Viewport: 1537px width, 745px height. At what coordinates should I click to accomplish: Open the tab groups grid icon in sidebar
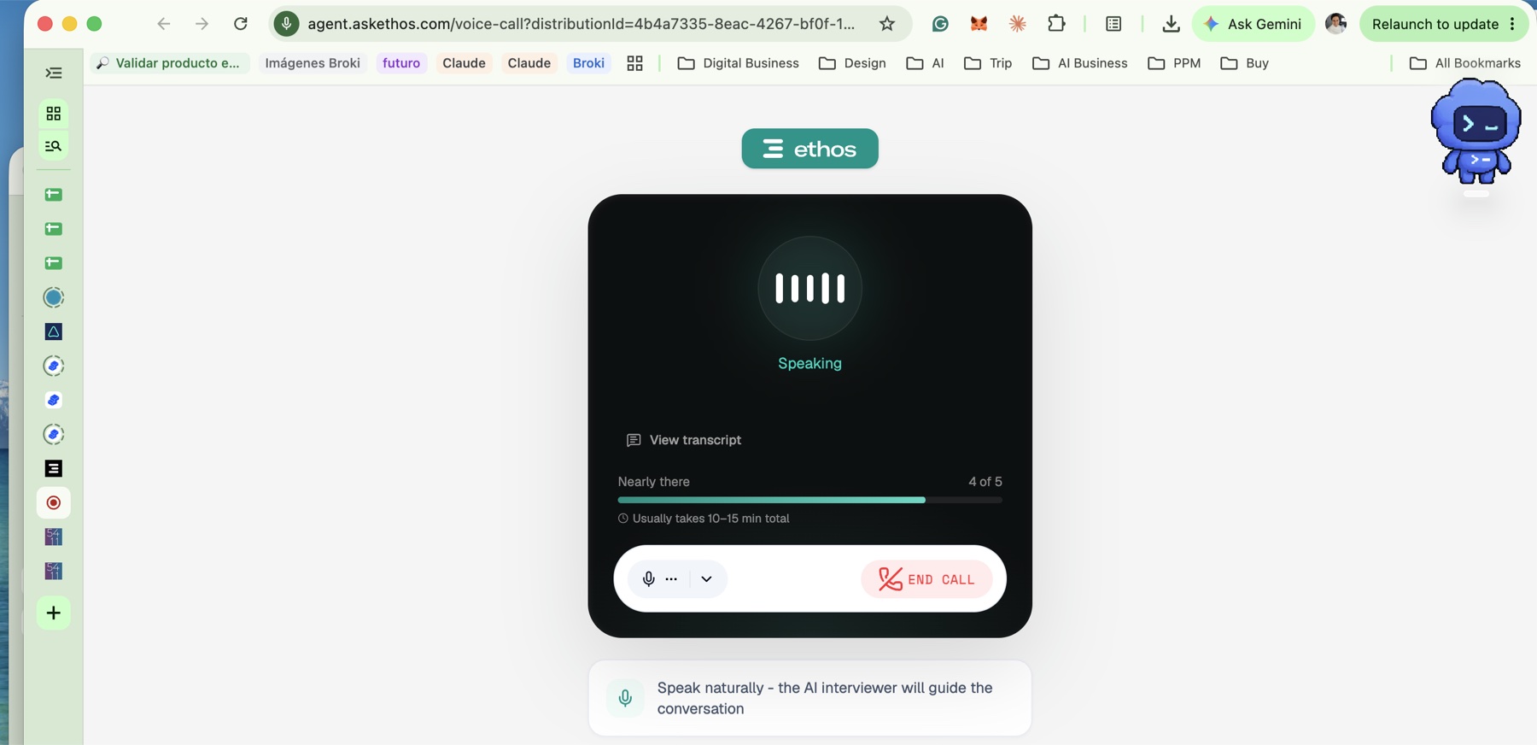[x=53, y=113]
